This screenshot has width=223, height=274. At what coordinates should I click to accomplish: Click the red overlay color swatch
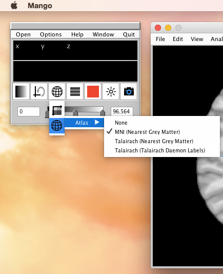[93, 91]
